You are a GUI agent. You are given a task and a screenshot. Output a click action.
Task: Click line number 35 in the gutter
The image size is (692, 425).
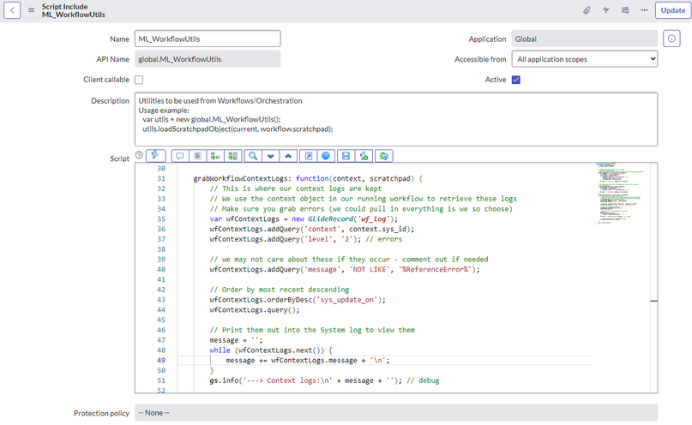pyautogui.click(x=161, y=219)
